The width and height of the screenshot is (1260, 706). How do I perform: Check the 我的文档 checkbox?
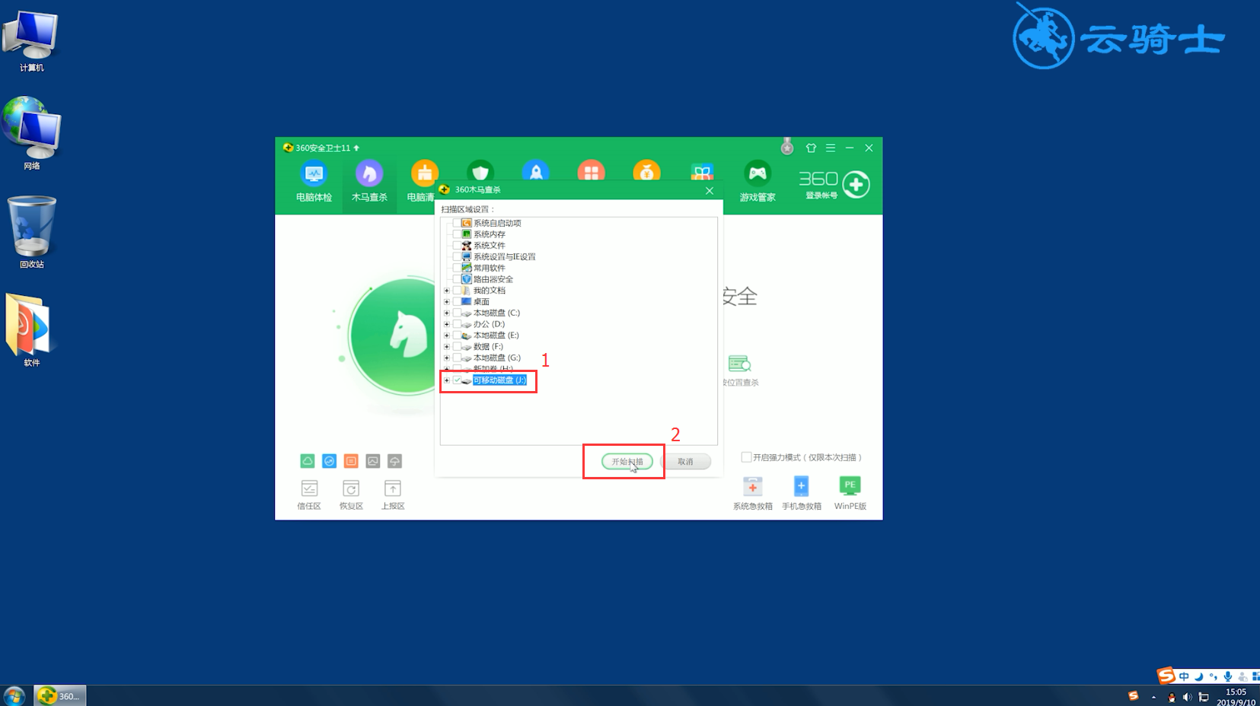(457, 290)
